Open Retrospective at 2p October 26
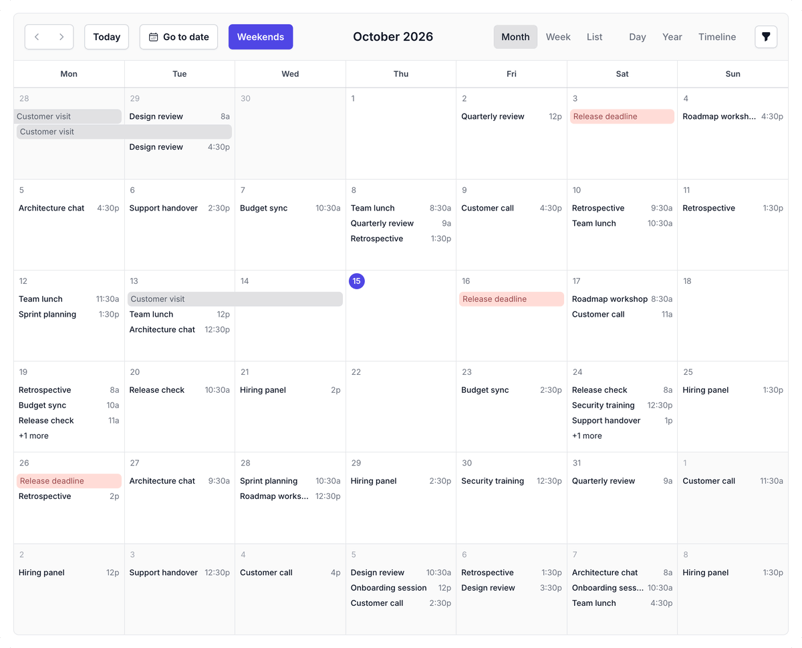 click(69, 496)
